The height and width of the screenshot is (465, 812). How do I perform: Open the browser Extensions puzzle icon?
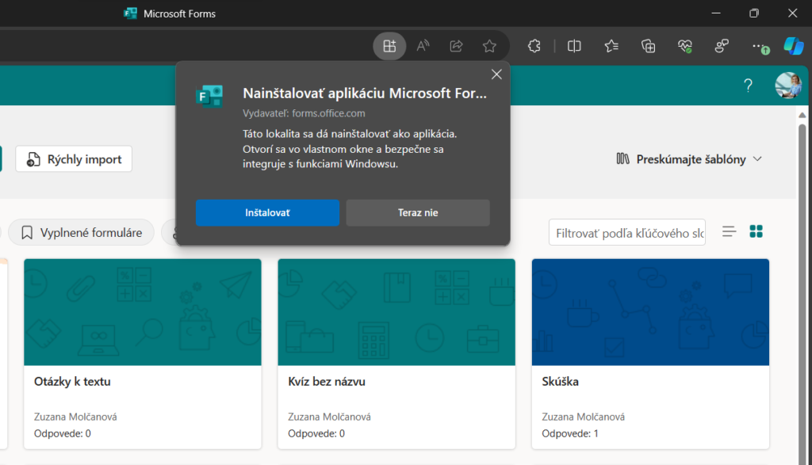534,46
